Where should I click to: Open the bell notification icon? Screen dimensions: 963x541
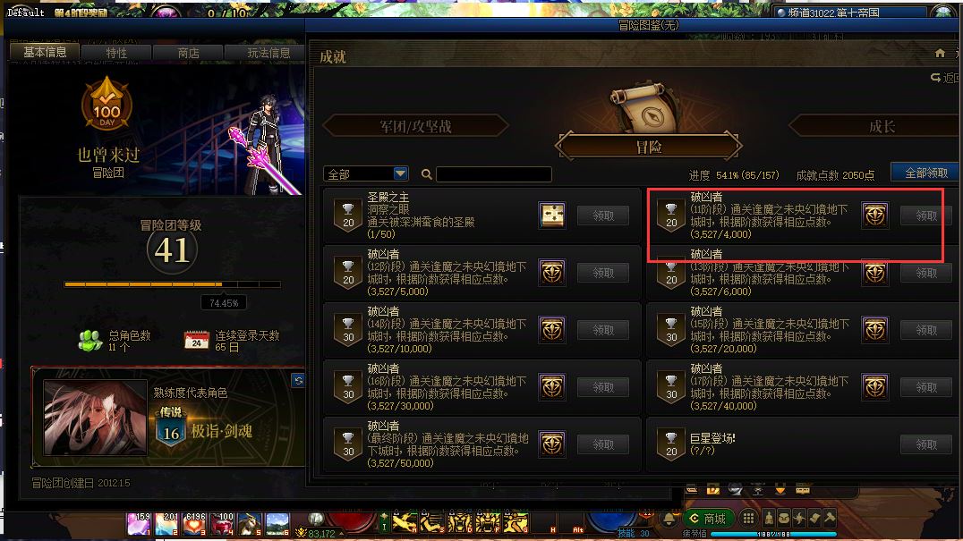point(669,519)
